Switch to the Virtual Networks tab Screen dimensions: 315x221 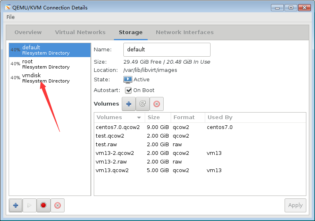(80, 32)
